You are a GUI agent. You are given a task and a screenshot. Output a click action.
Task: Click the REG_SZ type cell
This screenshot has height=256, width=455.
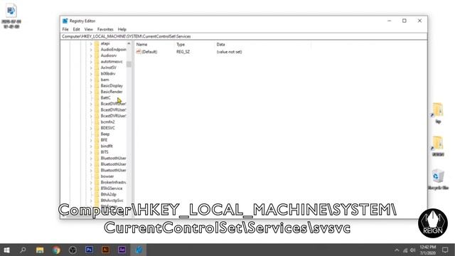coord(183,52)
